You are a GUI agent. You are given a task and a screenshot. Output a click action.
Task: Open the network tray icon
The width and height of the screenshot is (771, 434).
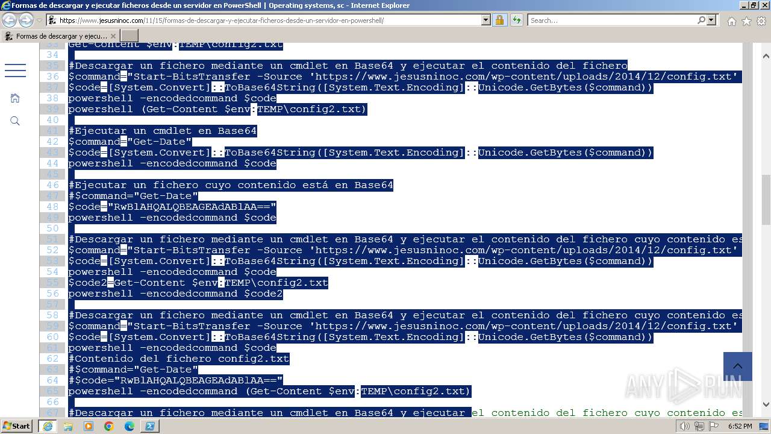point(699,426)
